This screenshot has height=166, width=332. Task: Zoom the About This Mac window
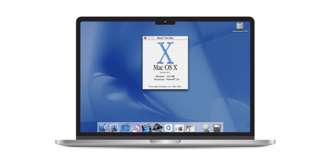pos(153,38)
